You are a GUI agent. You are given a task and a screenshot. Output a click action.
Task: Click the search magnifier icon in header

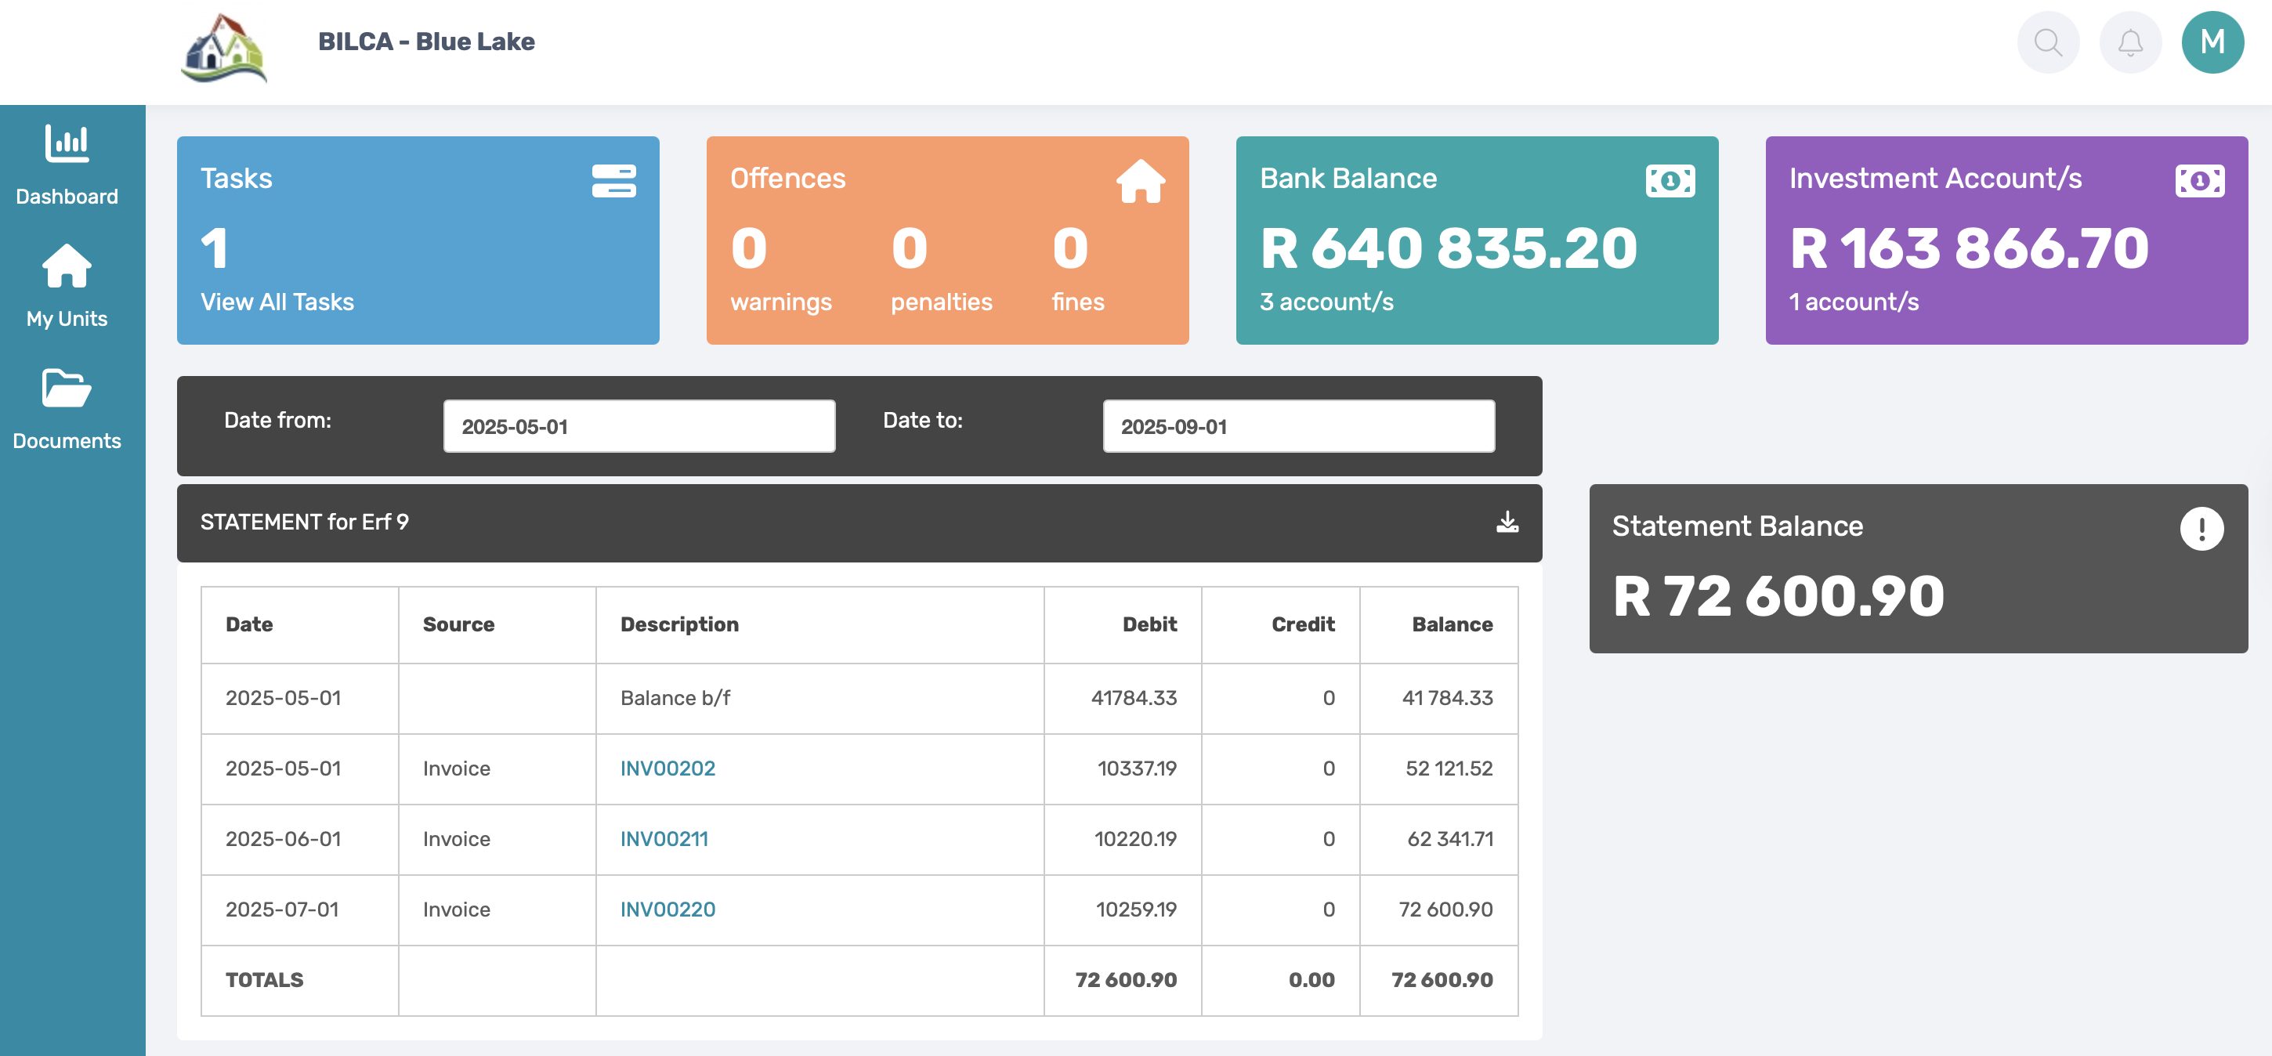coord(2047,42)
